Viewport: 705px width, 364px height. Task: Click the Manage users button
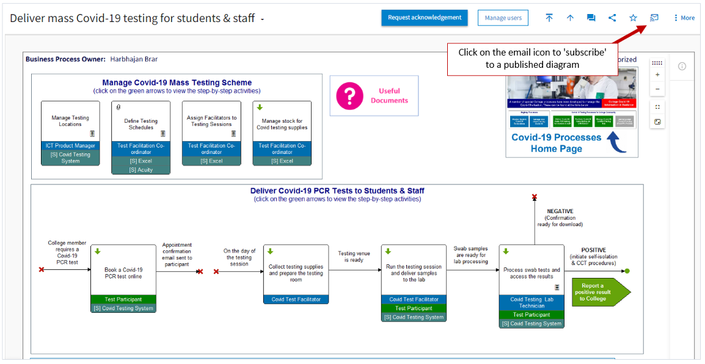(503, 18)
